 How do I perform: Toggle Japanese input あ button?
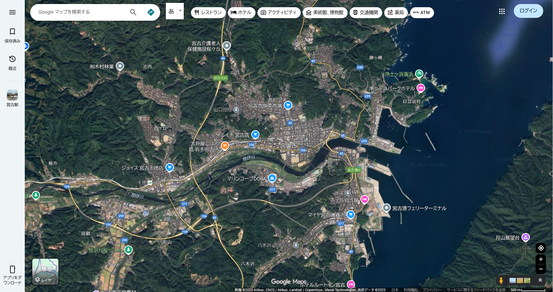[x=171, y=11]
